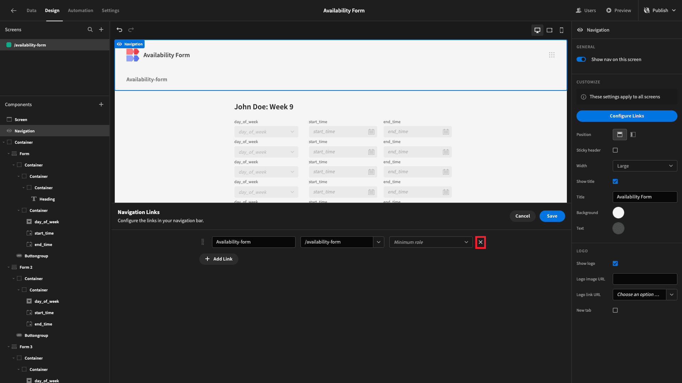This screenshot has height=383, width=682.
Task: Toggle the eye icon in the Navigation panel header
Action: click(580, 30)
